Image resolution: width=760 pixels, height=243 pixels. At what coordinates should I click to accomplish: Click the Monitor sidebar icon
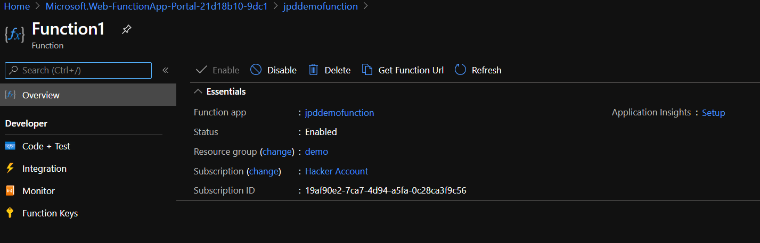click(x=10, y=191)
